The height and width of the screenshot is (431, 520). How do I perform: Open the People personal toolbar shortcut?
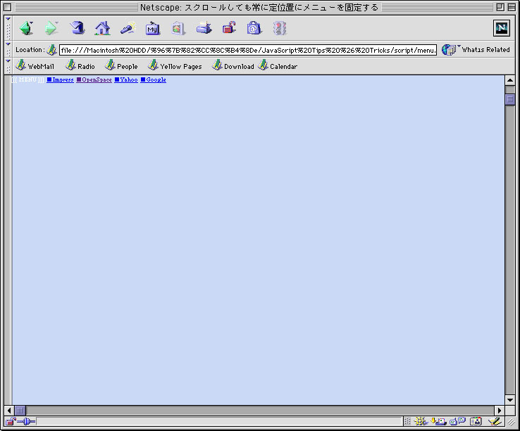[121, 65]
